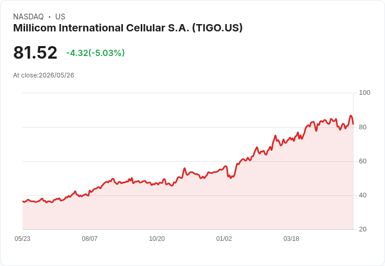Click the current price 81.52

[x=35, y=52]
